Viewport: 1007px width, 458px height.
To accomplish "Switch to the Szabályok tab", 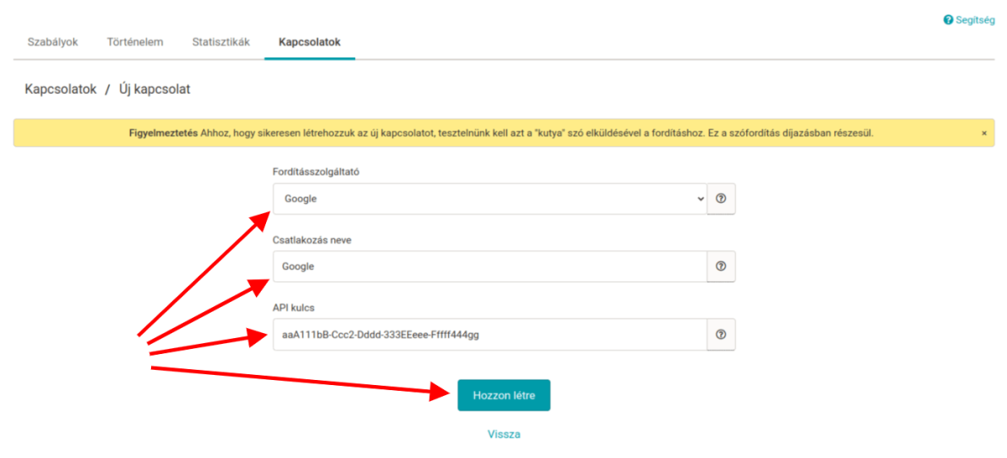I will pos(53,42).
